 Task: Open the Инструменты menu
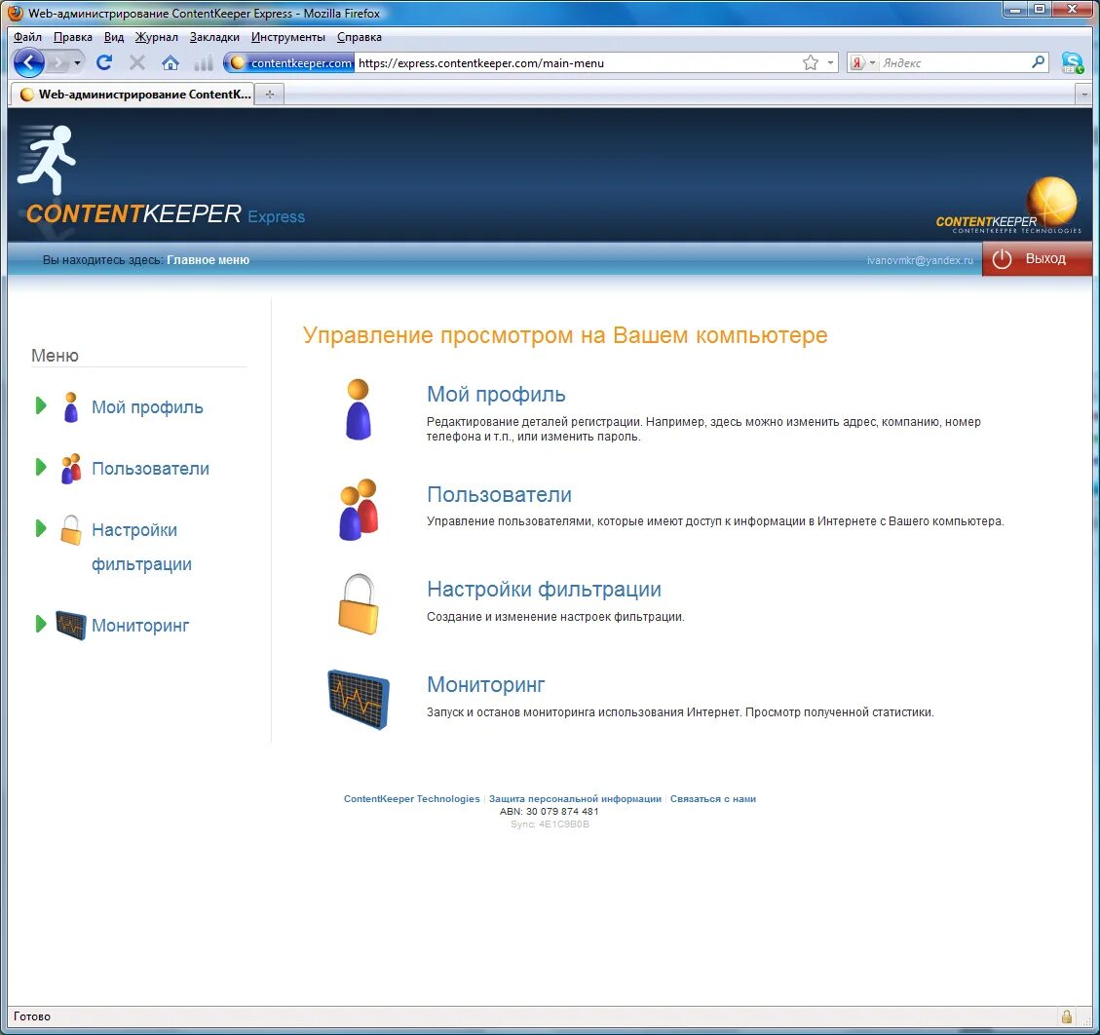point(288,37)
